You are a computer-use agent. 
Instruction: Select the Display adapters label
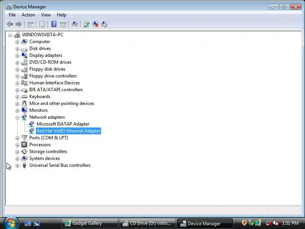(46, 55)
